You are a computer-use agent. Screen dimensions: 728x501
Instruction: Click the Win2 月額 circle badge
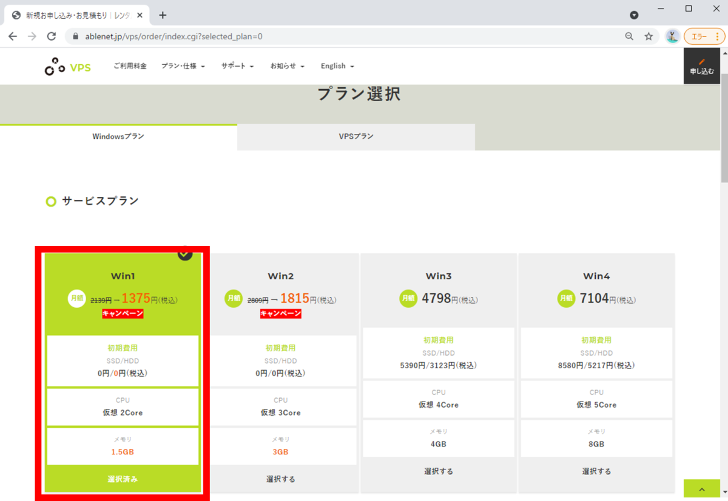234,299
